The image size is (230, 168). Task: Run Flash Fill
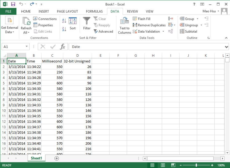142,19
